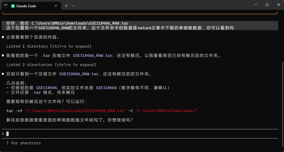284x152 pixels.
Task: Click the red destination path 'C:/Users/BMbio/Downloads/'
Action: 166,111
